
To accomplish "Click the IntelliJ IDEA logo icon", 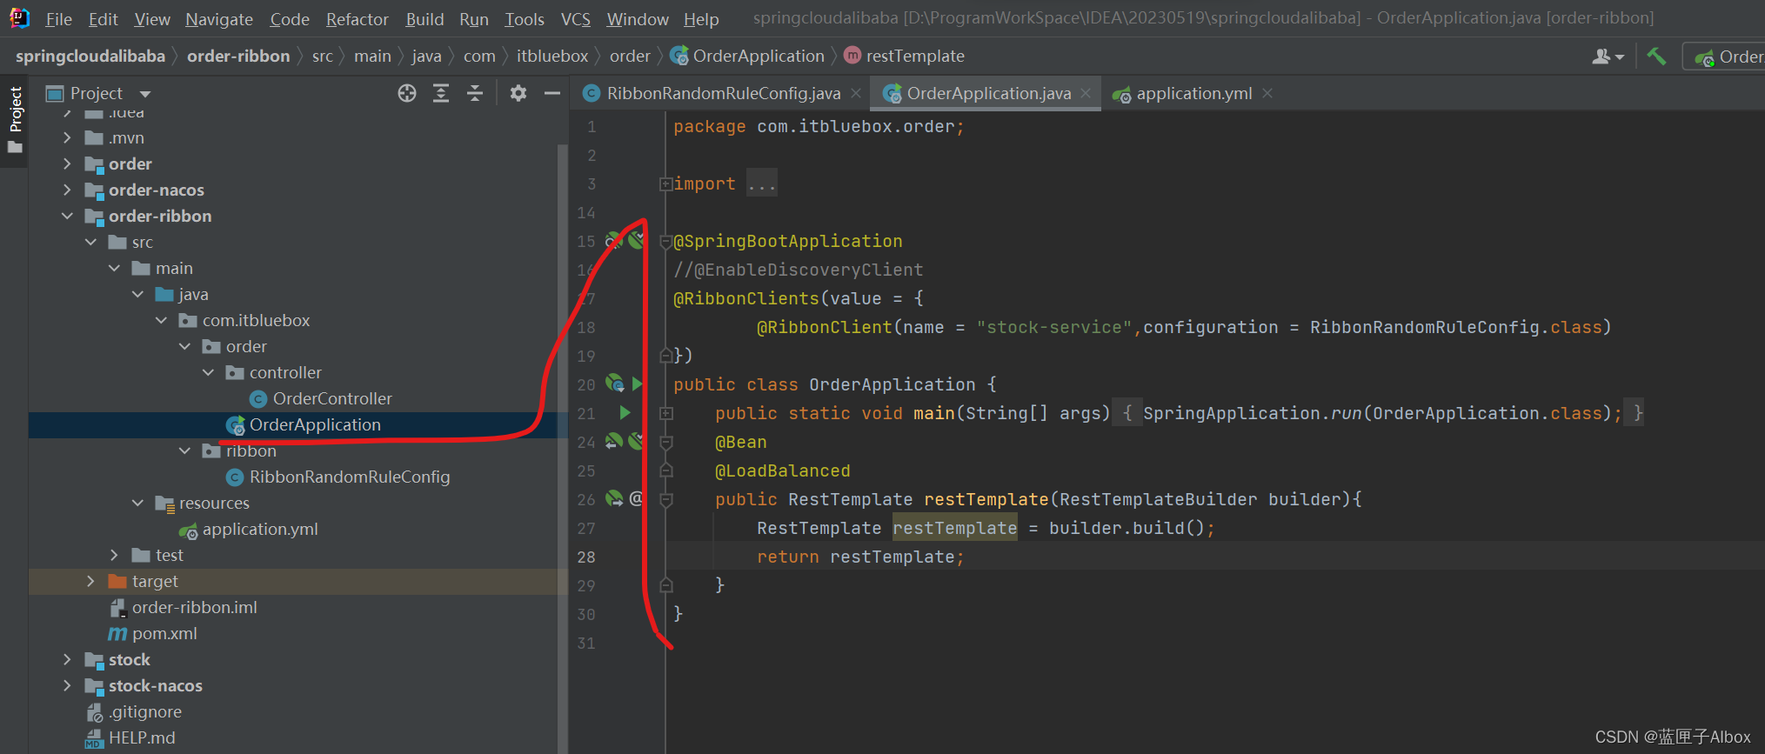I will tap(19, 17).
